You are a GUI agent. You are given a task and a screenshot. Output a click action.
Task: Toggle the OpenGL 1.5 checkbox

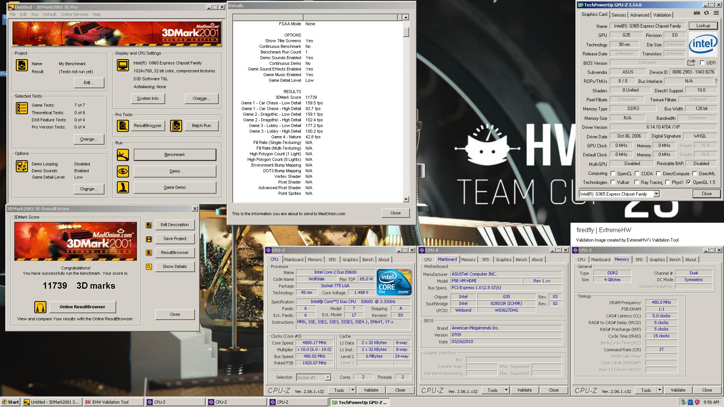pyautogui.click(x=689, y=182)
